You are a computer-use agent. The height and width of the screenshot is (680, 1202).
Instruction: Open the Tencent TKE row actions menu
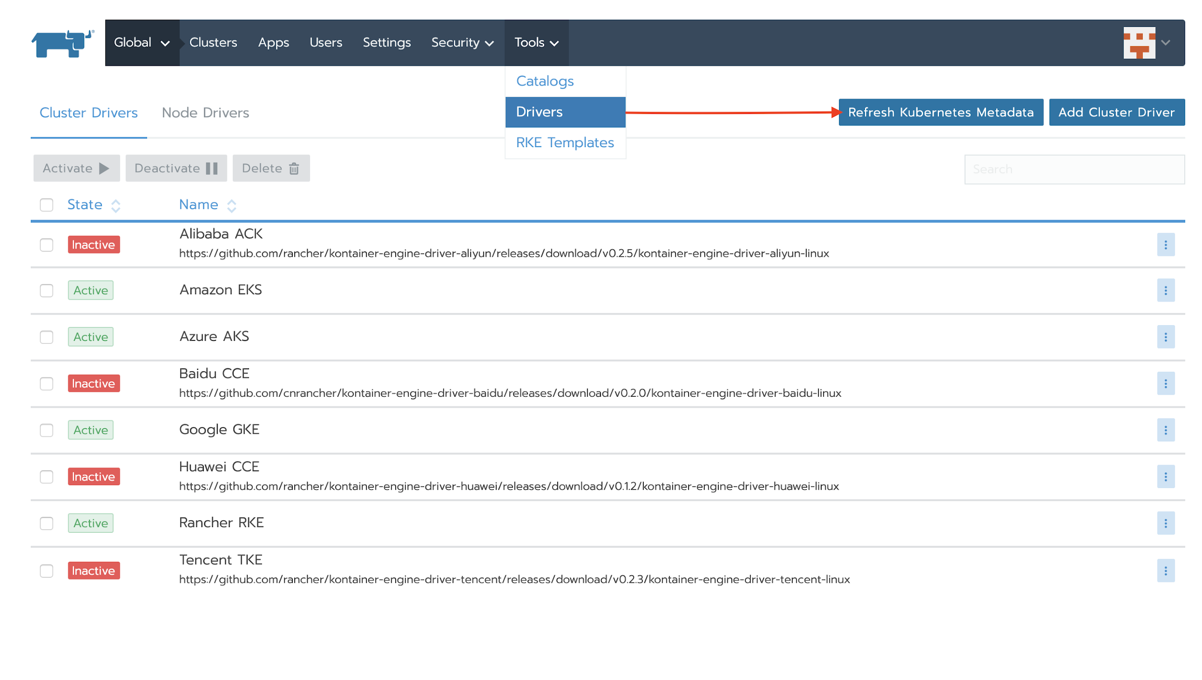(1165, 571)
